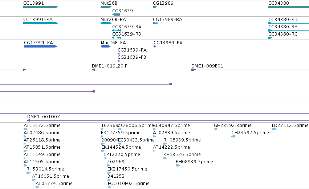Screen dimensions: 309x189
Task: Select EST AT26118.5prime
Action: click(42, 140)
